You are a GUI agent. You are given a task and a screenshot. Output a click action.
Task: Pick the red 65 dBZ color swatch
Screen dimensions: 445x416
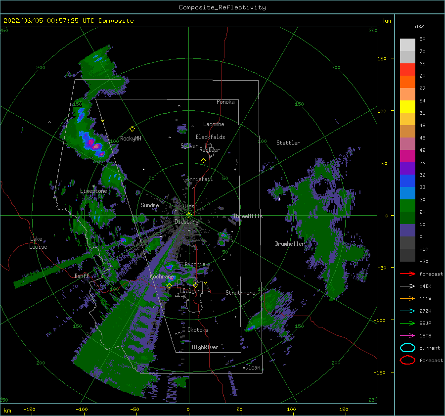[407, 70]
